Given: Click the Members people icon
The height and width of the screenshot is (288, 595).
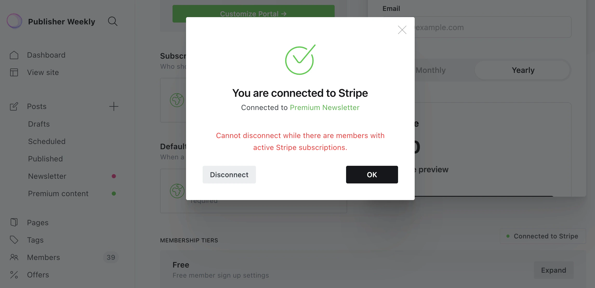Looking at the screenshot, I should [14, 257].
